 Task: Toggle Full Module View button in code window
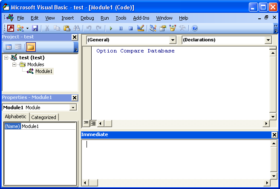coord(93,123)
